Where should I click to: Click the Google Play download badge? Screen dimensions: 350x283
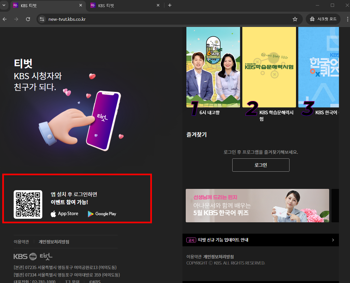pos(102,214)
